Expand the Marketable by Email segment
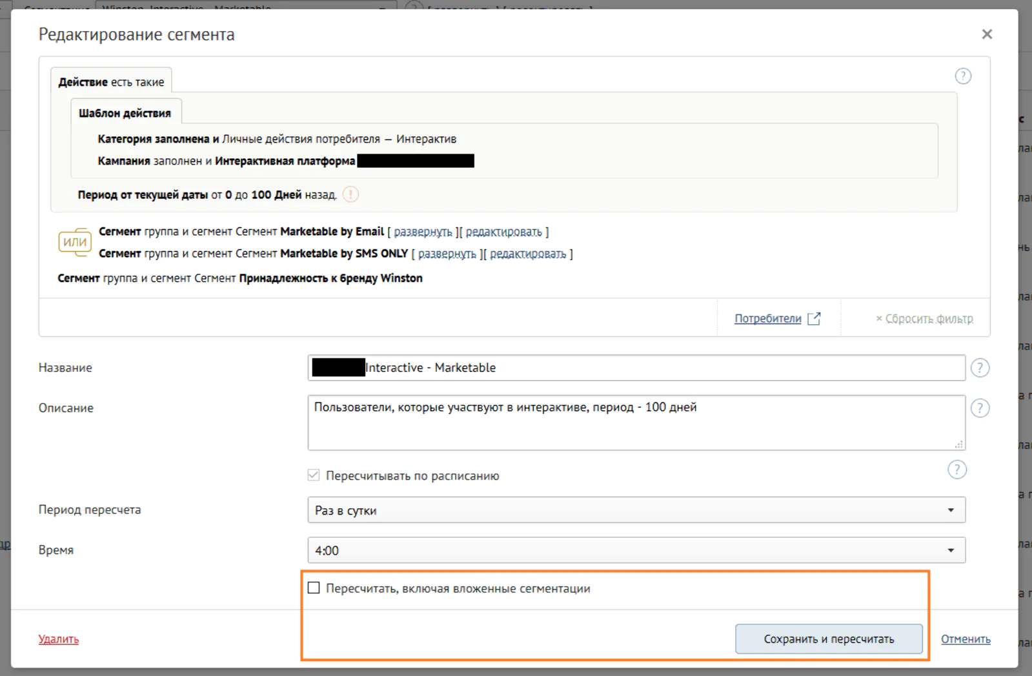 pyautogui.click(x=423, y=232)
